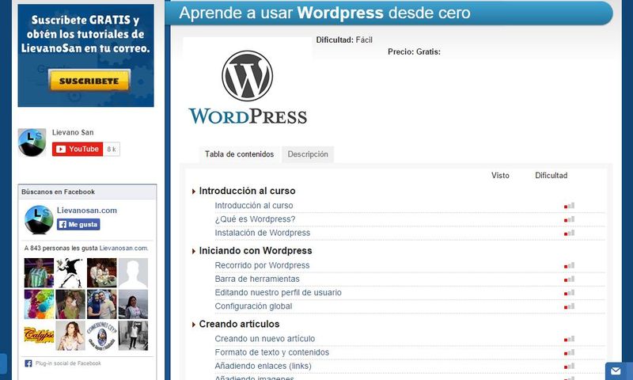This screenshot has height=380, width=633.
Task: Open the Lievano San YouTube subscribe button
Action: tap(78, 149)
